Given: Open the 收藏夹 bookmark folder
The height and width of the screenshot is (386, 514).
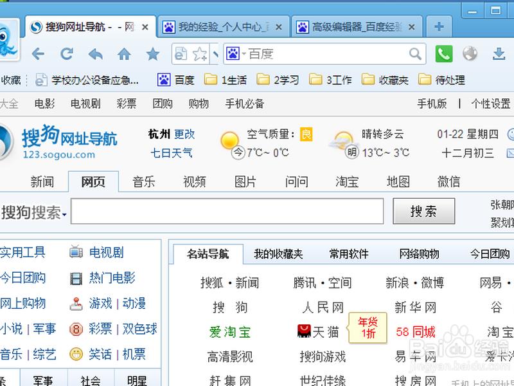Looking at the screenshot, I should [x=385, y=80].
